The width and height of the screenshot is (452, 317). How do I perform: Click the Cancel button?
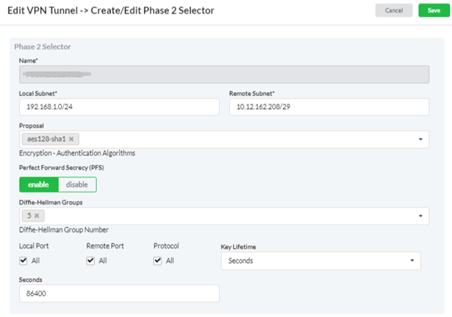click(x=394, y=11)
